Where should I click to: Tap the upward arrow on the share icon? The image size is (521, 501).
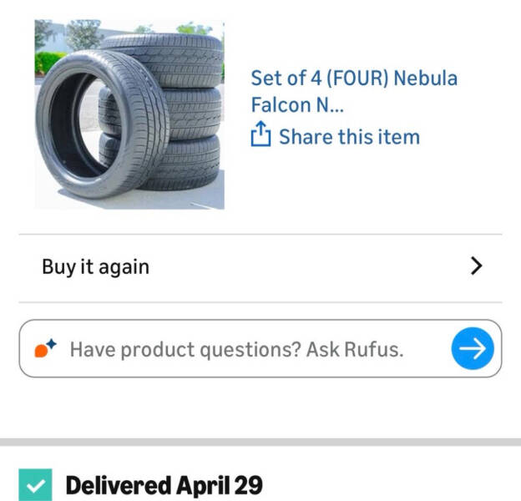tap(262, 129)
